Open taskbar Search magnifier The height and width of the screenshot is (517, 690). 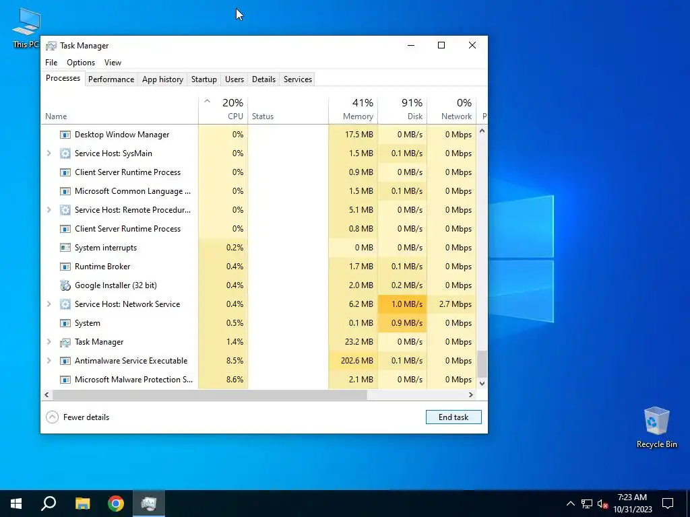49,504
